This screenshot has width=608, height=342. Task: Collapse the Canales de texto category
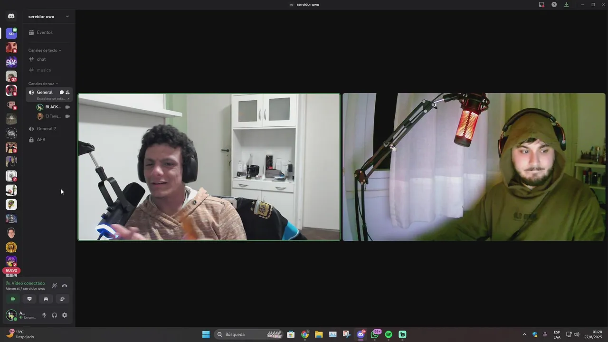(x=44, y=50)
